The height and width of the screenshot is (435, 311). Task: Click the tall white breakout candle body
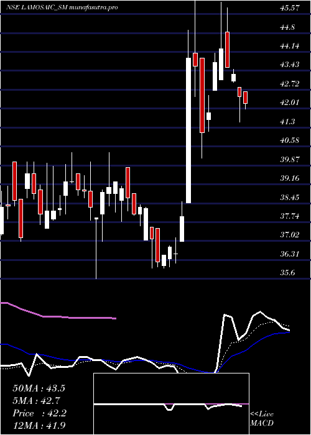point(188,130)
